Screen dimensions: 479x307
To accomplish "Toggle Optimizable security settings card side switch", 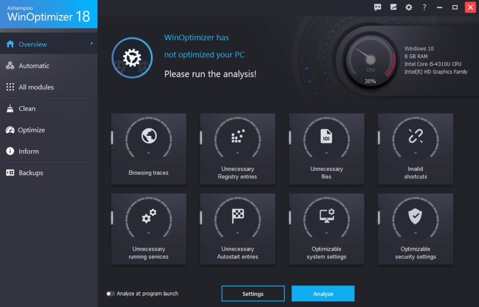I will click(379, 218).
